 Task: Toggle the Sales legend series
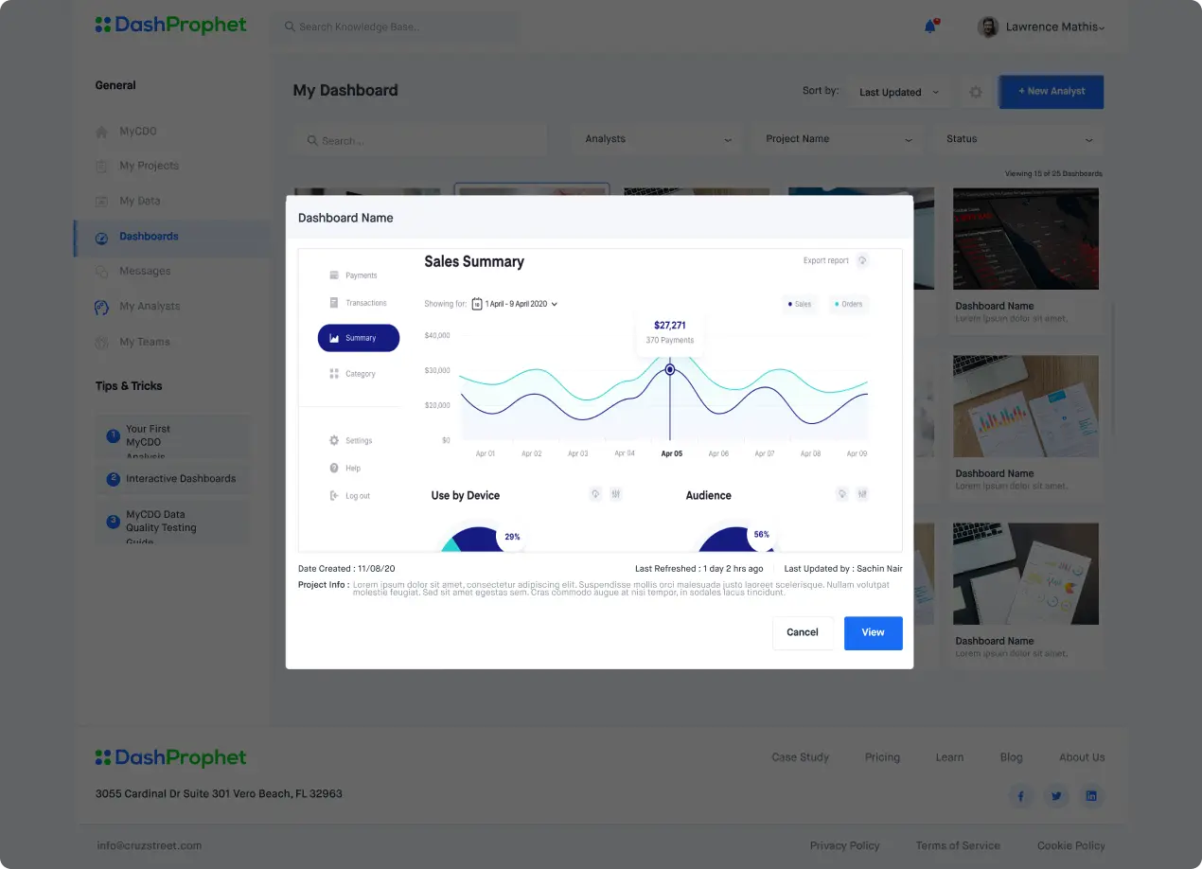click(799, 304)
